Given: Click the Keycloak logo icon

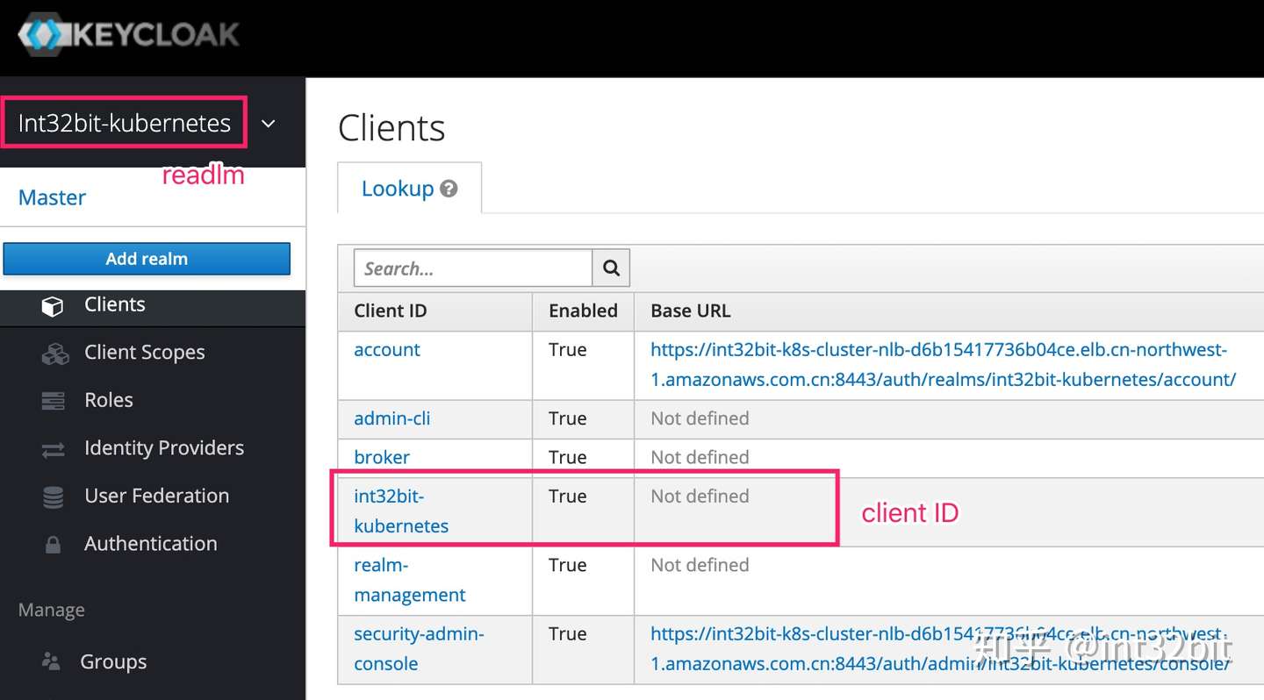Looking at the screenshot, I should tap(40, 35).
